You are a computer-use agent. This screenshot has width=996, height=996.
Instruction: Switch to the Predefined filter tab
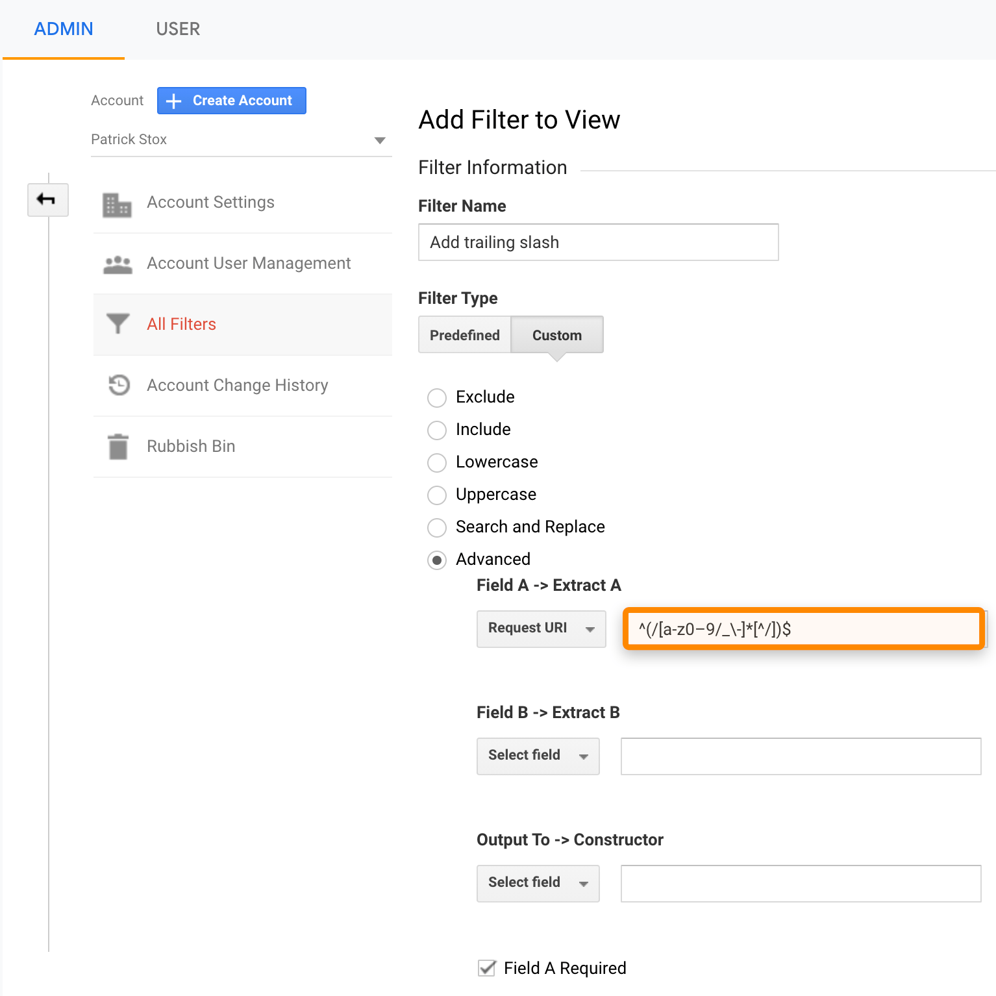point(464,335)
